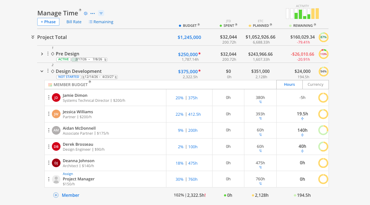This screenshot has height=205, width=370.
Task: Open the kebab menu for Jamie Dimon
Action: [49, 97]
